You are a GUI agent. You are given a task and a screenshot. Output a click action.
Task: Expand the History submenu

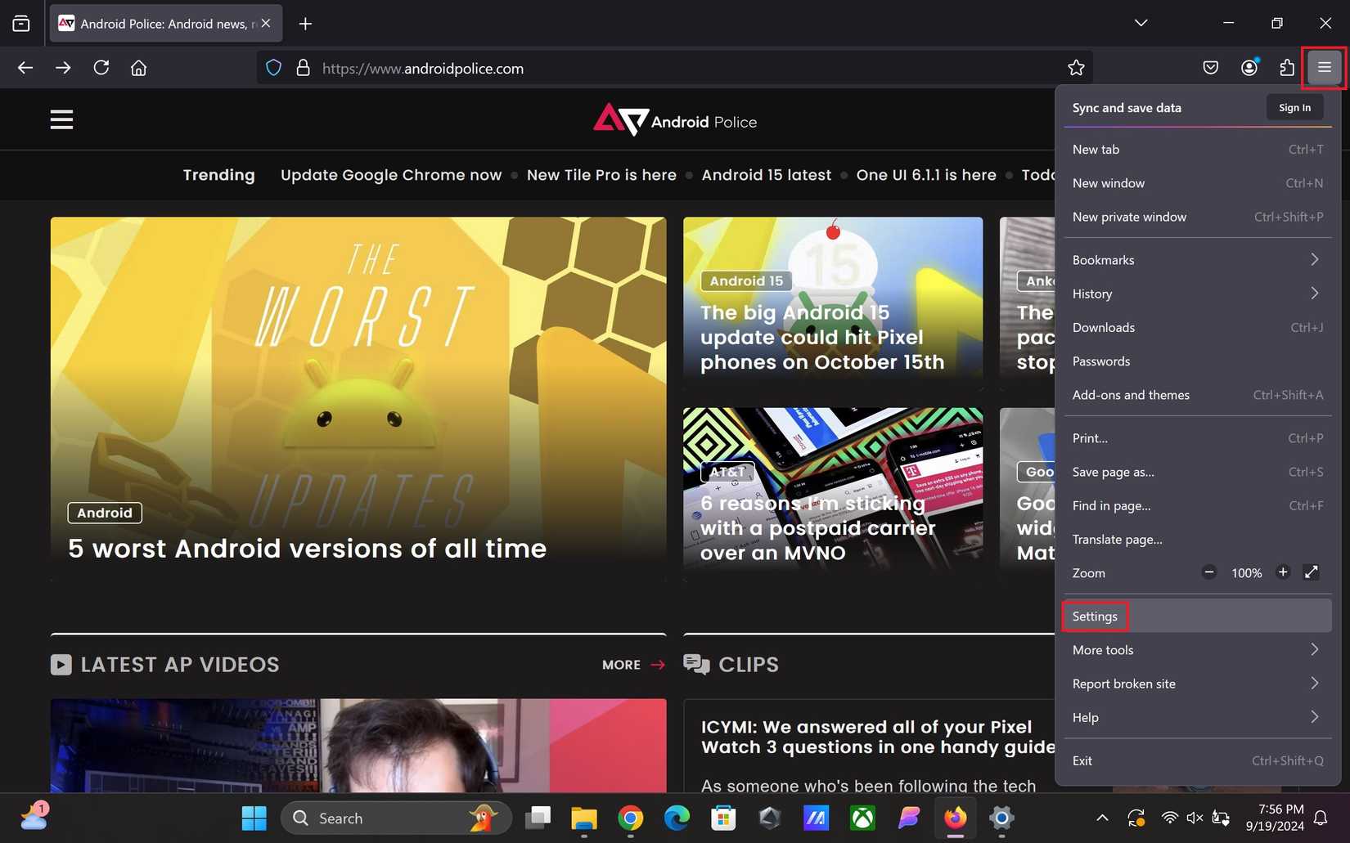(x=1197, y=294)
